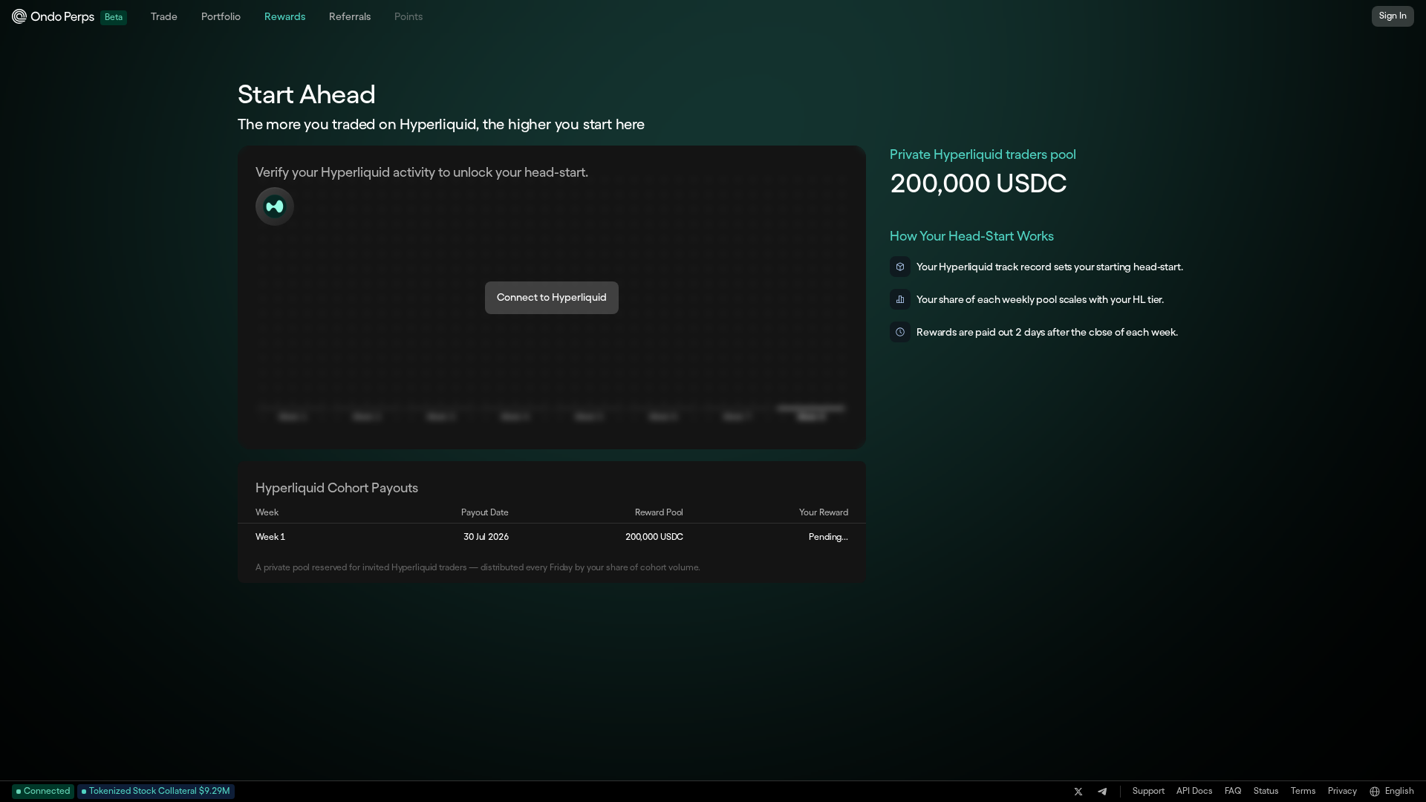Click the Pending... reward cell
The width and height of the screenshot is (1426, 802).
coord(828,537)
